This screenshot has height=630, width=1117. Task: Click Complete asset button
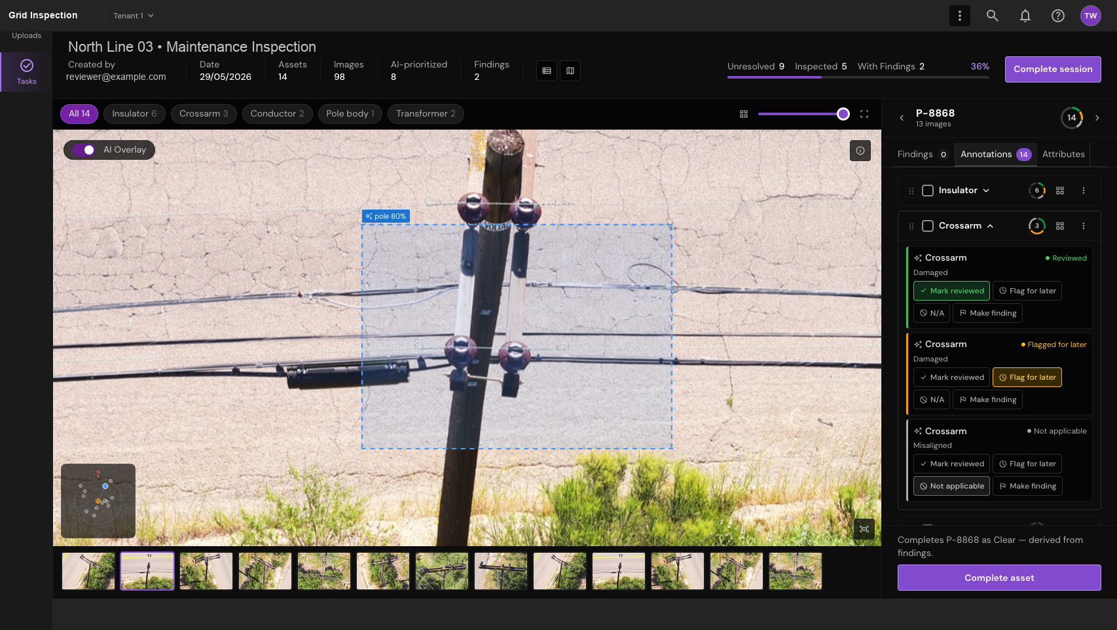(999, 578)
